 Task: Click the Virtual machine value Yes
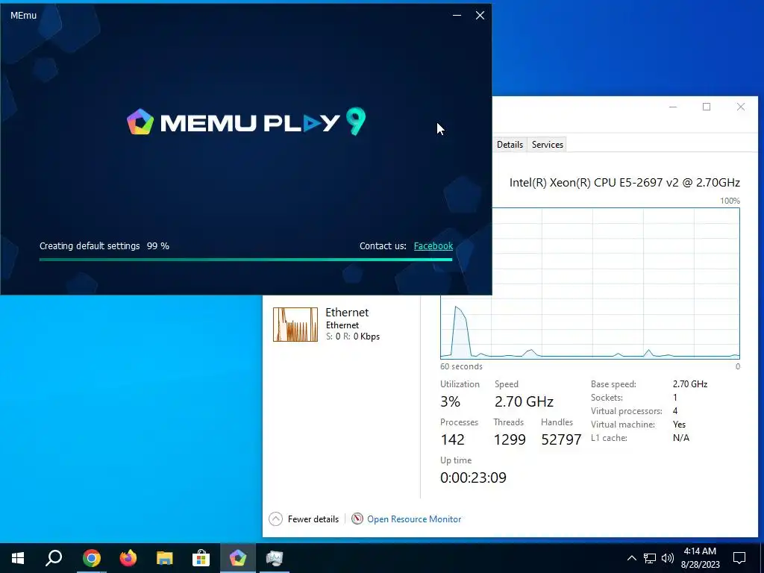(679, 425)
